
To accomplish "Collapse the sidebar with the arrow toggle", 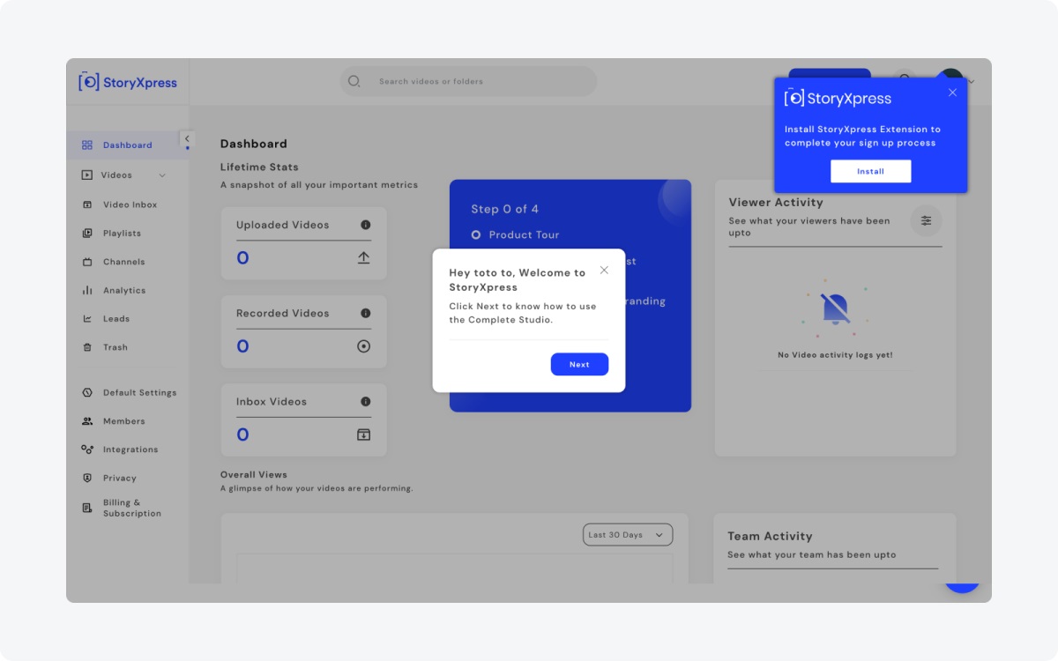I will (186, 139).
